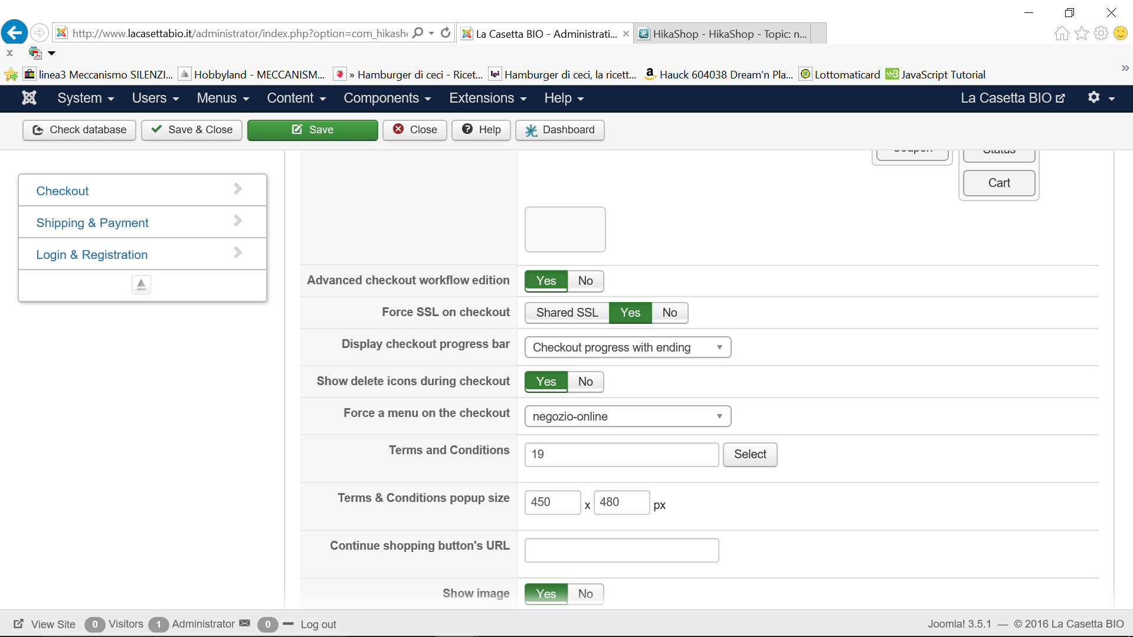Click the Save & Close button

click(x=192, y=130)
